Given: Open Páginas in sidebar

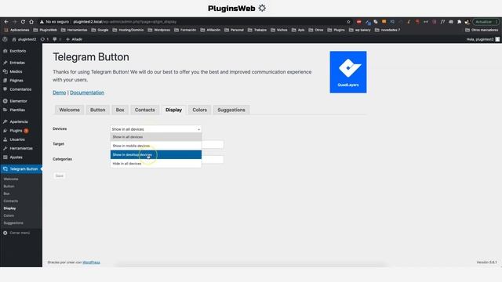Looking at the screenshot, I should tap(16, 81).
